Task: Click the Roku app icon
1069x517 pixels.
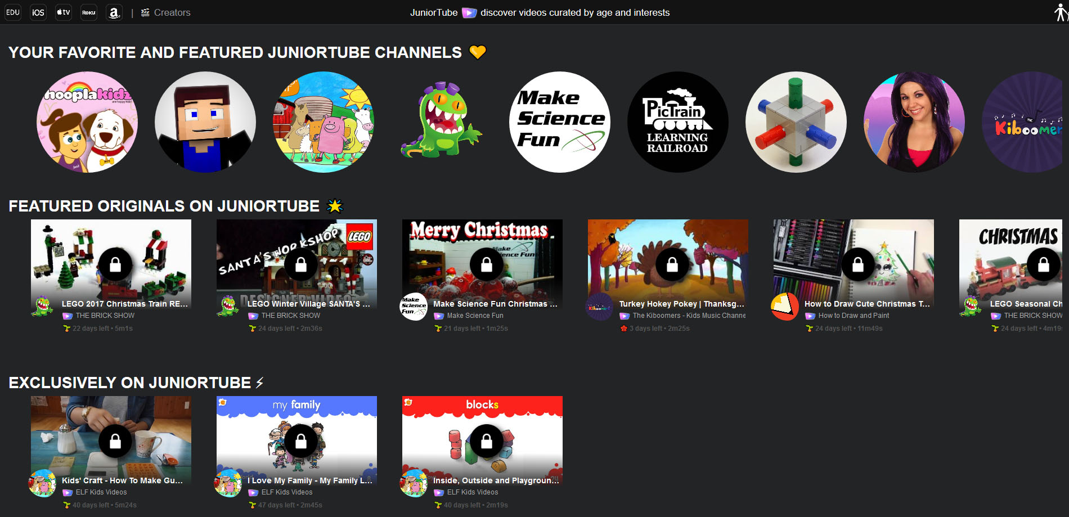Action: (x=89, y=12)
